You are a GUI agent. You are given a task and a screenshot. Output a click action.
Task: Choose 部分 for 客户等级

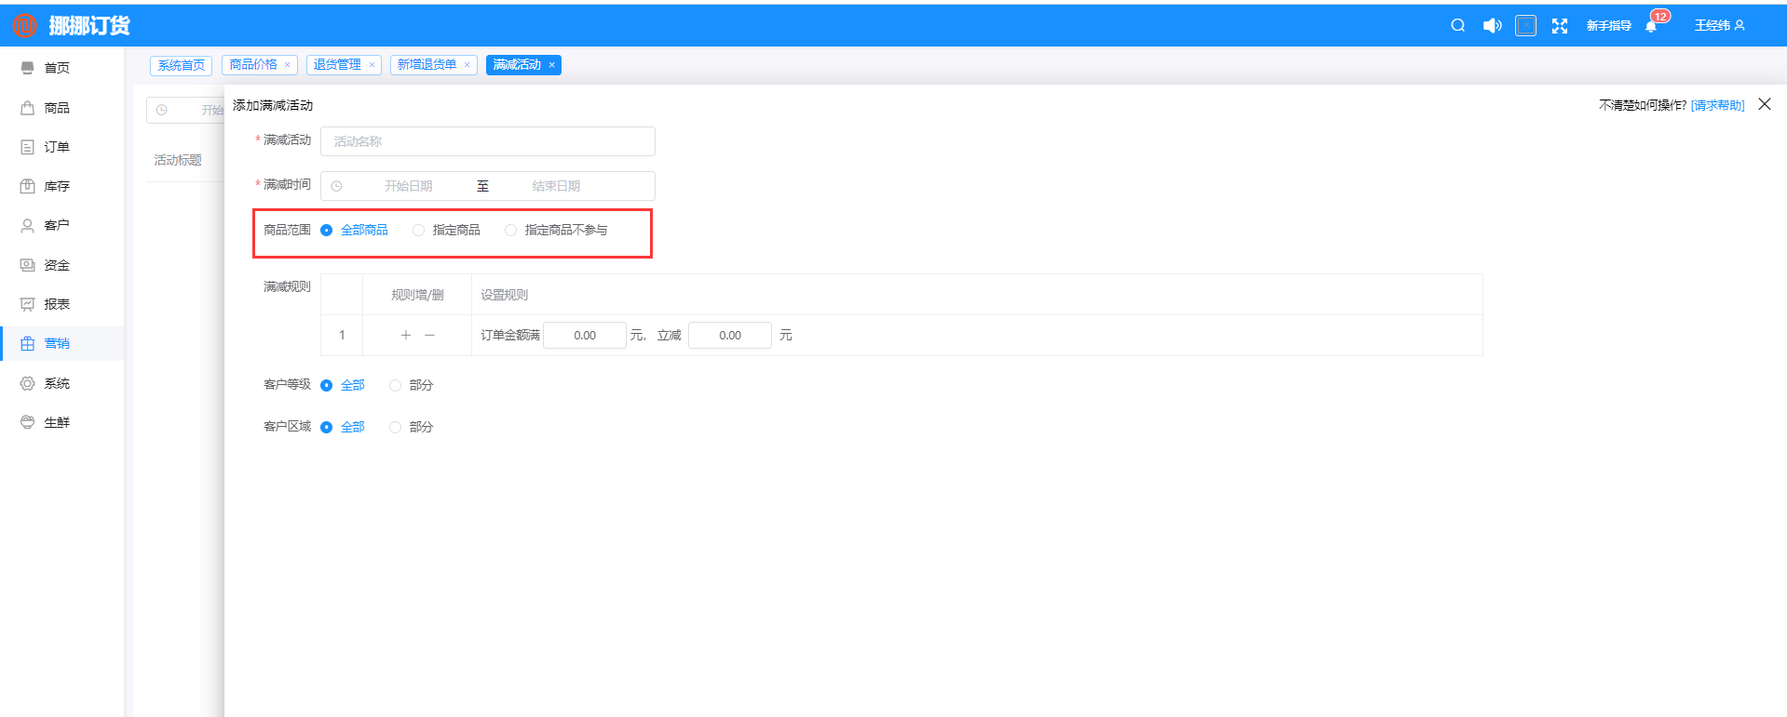pyautogui.click(x=396, y=385)
